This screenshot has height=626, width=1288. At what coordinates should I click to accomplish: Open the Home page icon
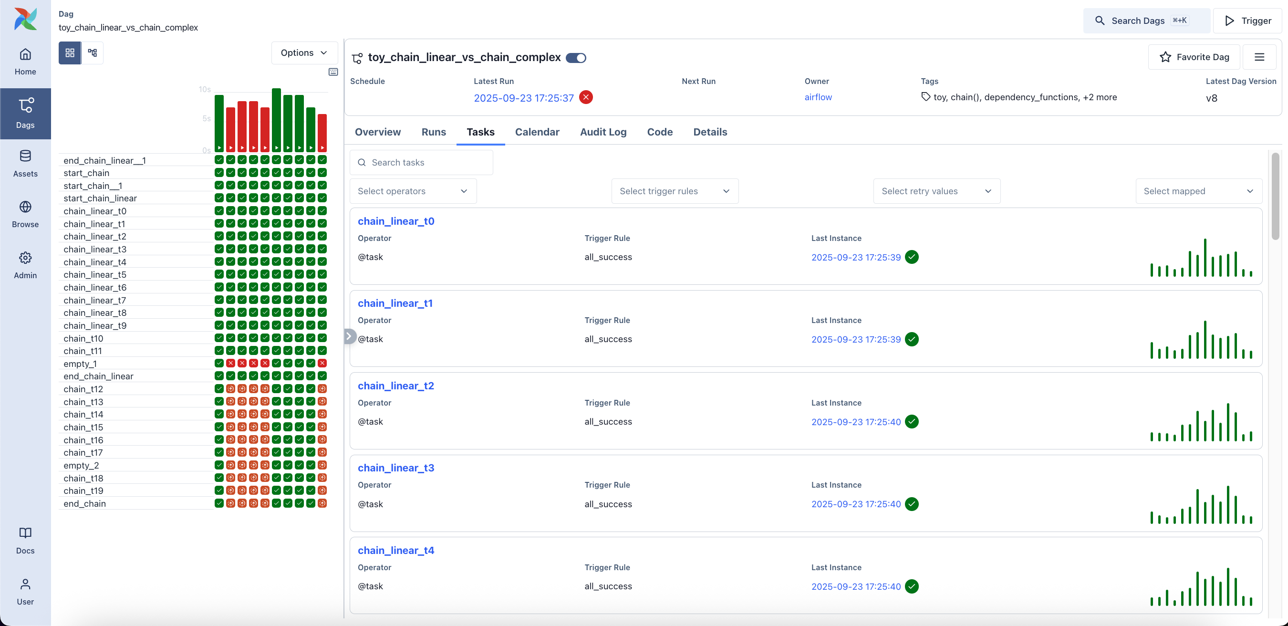pos(25,54)
